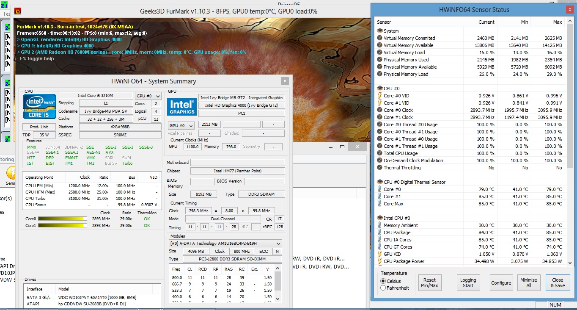577x310 pixels.
Task: Click the NUM status bar indicator
Action: (555, 305)
